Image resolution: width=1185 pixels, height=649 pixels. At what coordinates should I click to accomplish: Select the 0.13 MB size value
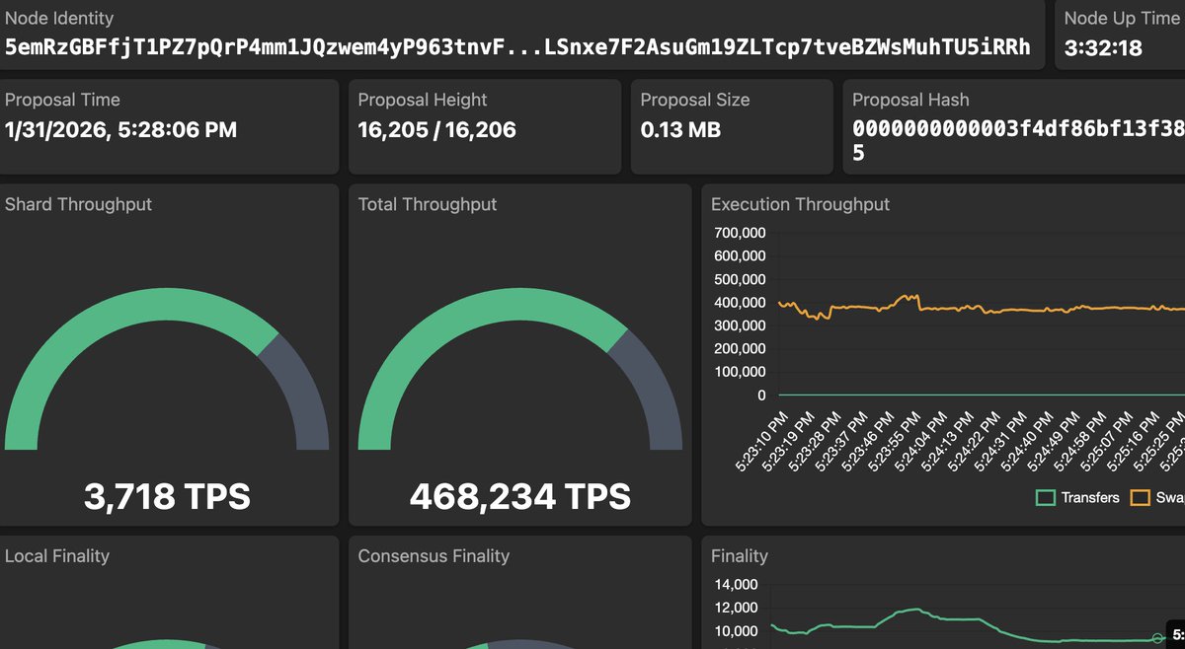pos(680,129)
